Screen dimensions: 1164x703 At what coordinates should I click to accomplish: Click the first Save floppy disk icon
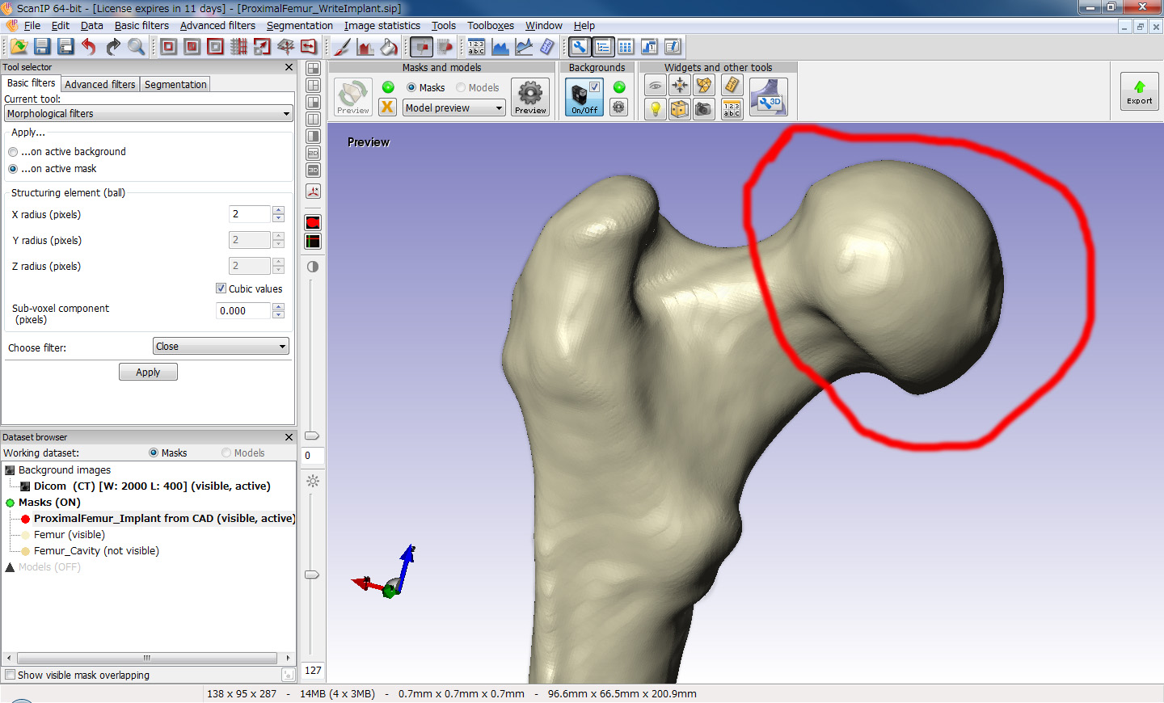42,47
